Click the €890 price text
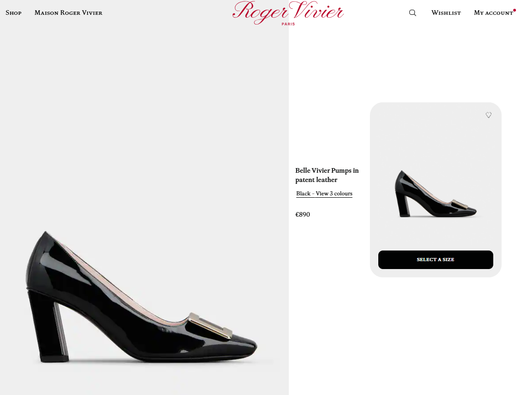522x395 pixels. point(303,214)
